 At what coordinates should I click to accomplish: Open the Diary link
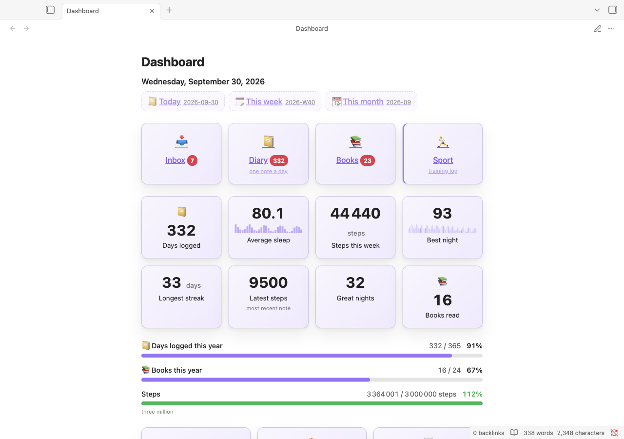[x=258, y=160]
